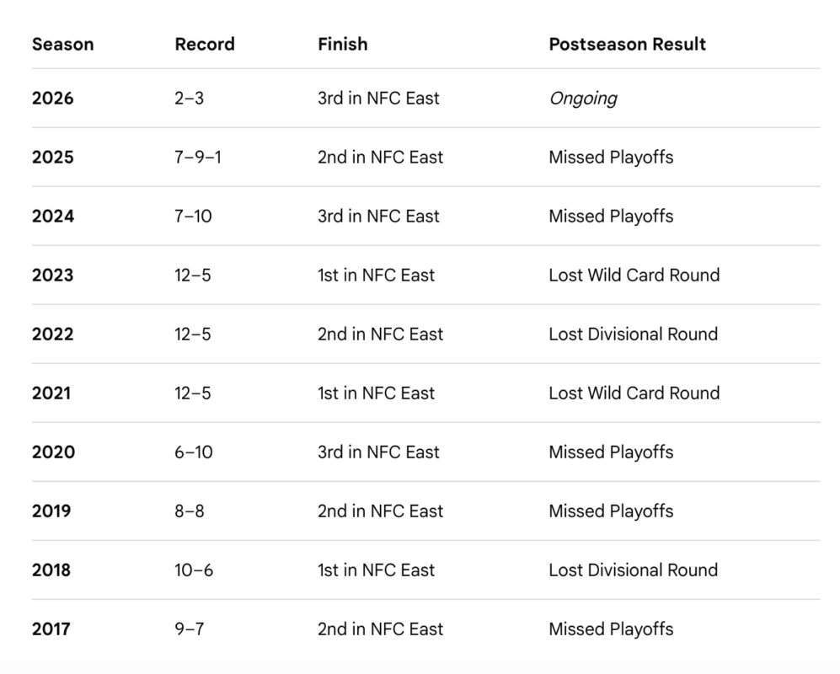Screen dimensions: 840x674
Task: Select the 2023 Lost Wild Card Round cell
Action: pos(634,275)
